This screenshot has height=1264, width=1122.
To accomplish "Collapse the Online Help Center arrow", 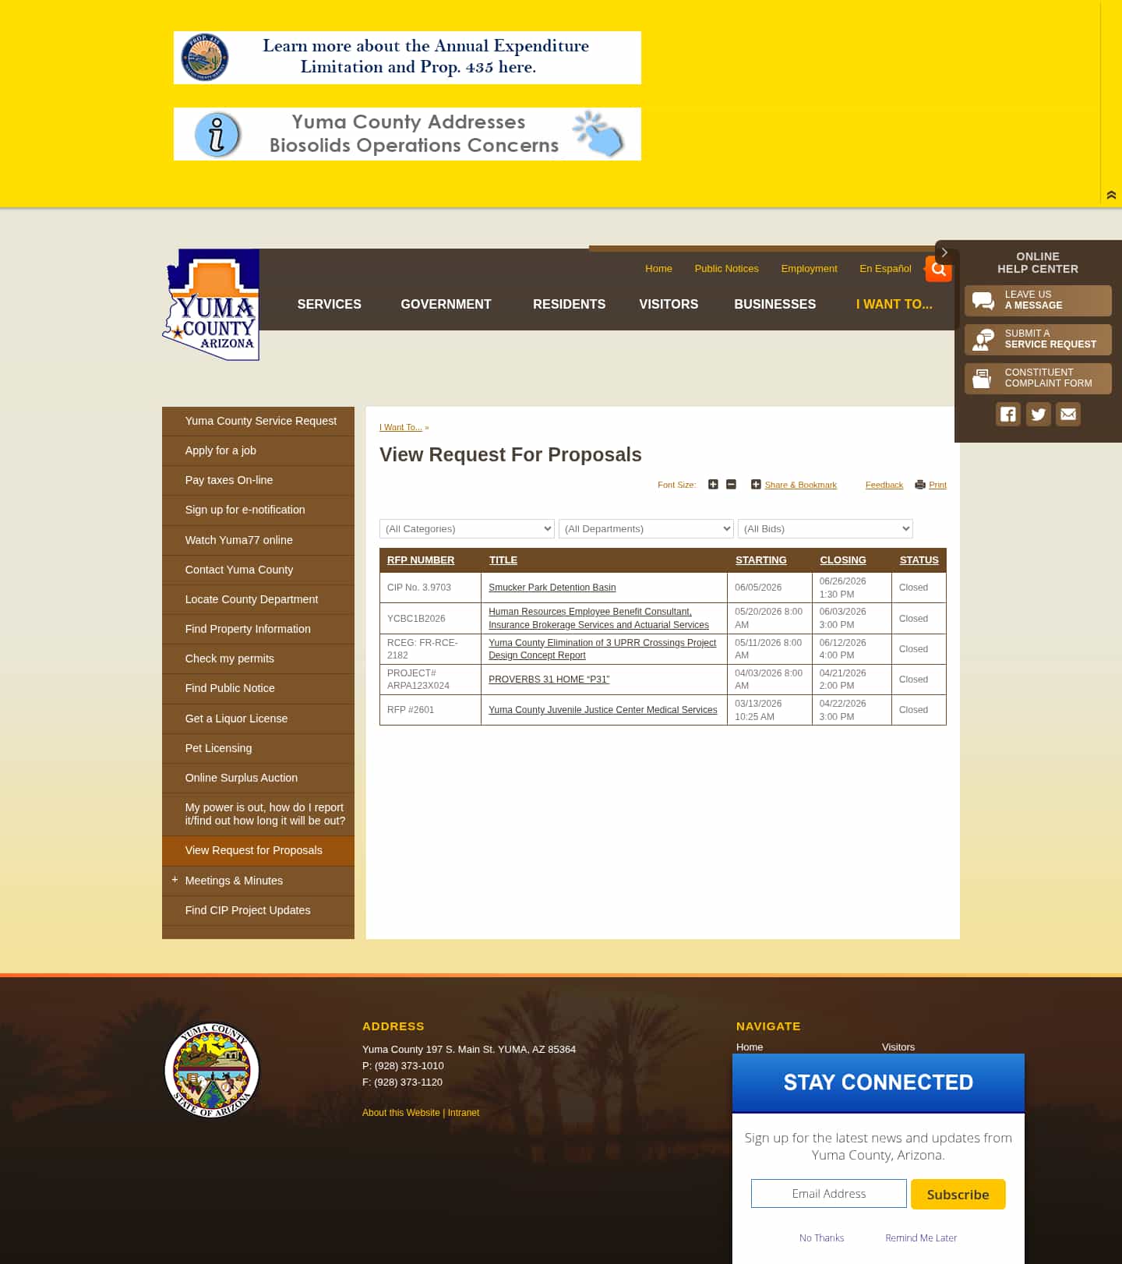I will click(944, 252).
